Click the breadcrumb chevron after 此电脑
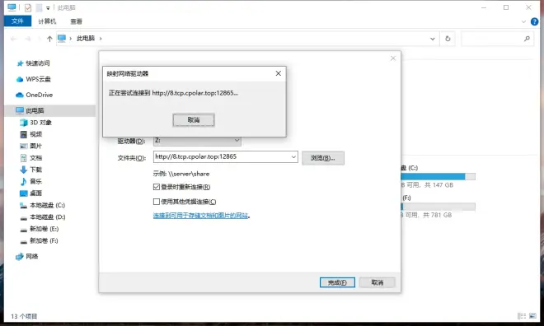This screenshot has height=326, width=544. (x=101, y=39)
